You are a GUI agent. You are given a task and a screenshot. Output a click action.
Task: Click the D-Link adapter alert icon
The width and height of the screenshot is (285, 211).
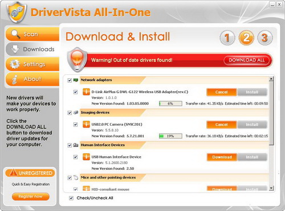(x=86, y=91)
